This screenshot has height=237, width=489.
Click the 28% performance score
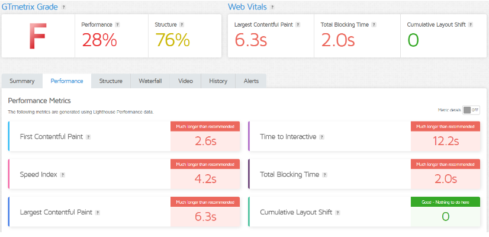click(99, 40)
